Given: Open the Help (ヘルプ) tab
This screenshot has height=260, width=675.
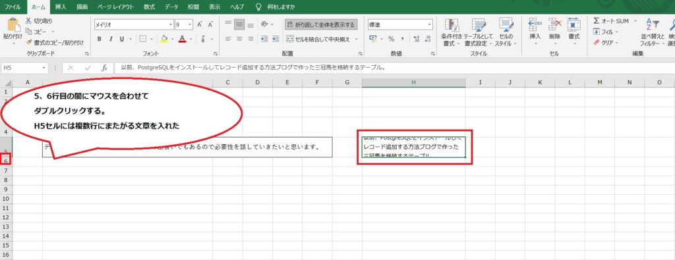Looking at the screenshot, I should click(237, 7).
